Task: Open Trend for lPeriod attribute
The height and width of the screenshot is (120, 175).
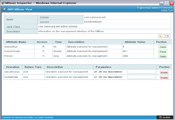Action: pos(162,56)
